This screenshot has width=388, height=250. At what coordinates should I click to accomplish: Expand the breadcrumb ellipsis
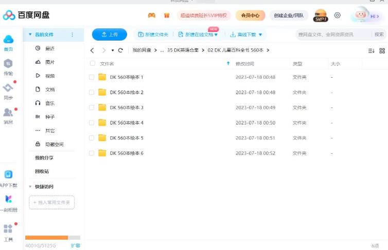(162, 50)
